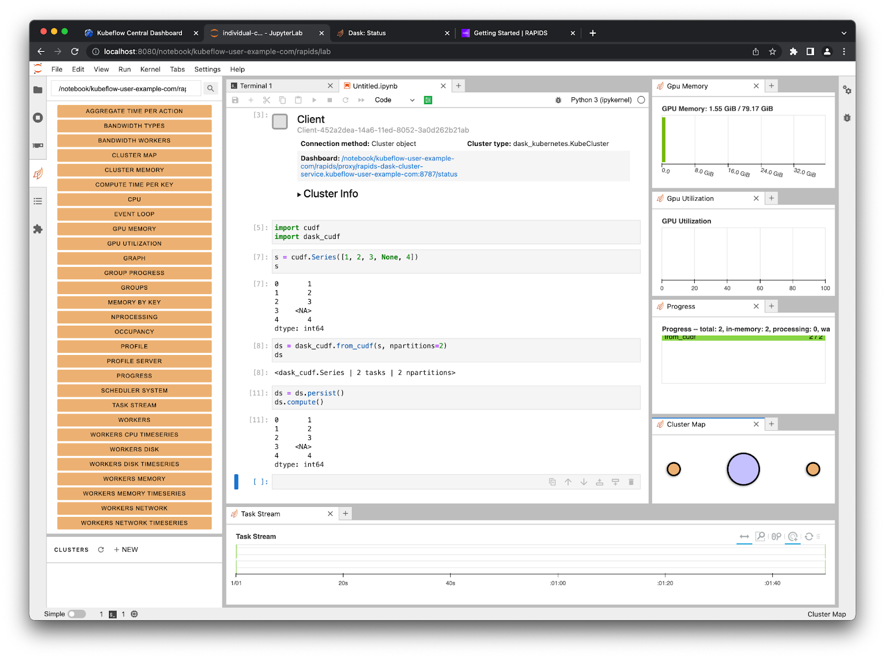Insert a cell above the active cell
Viewport: 885px width, 659px height.
pos(600,482)
